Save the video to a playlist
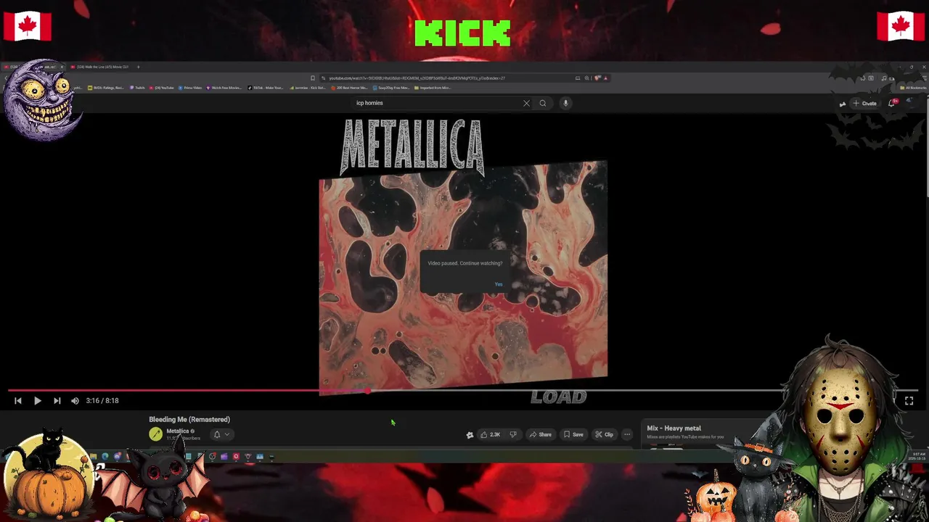Viewport: 929px width, 522px height. click(573, 434)
